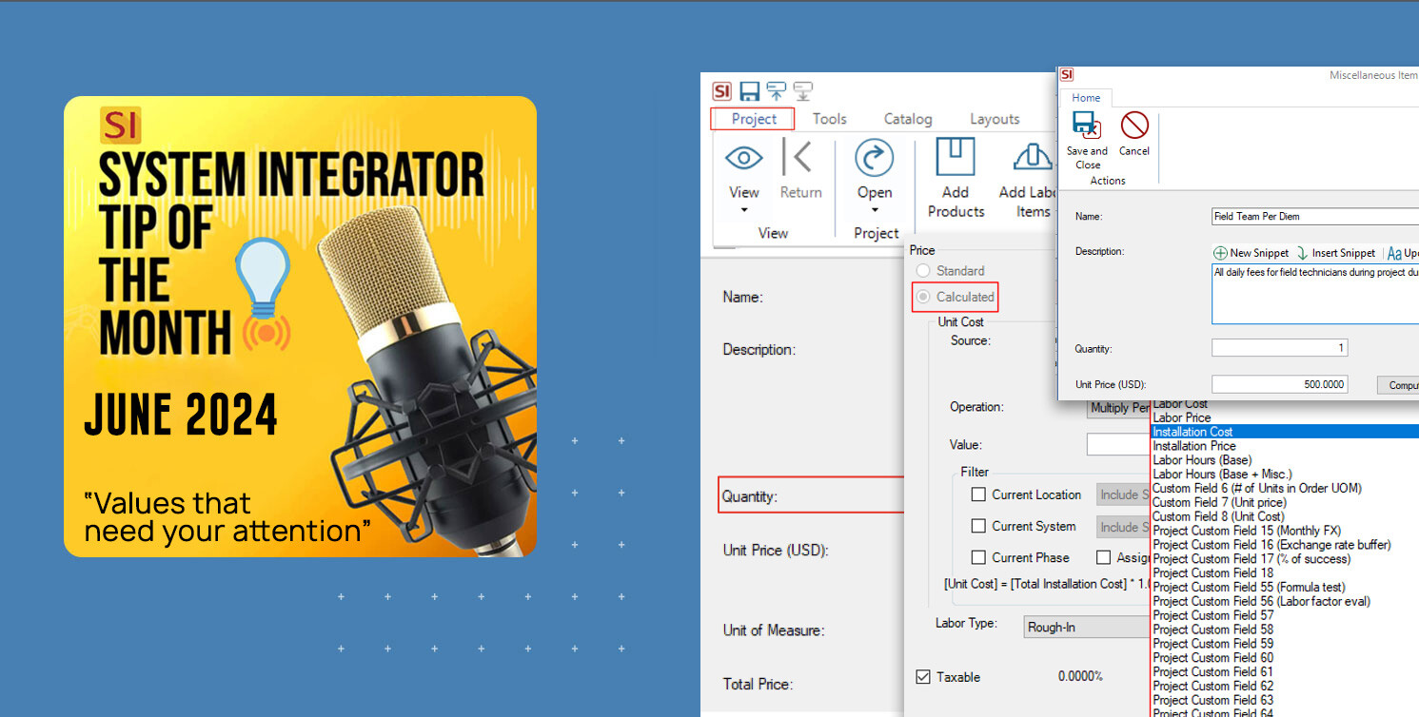Image resolution: width=1419 pixels, height=717 pixels.
Task: Click the New Snippet label
Action: (1259, 253)
